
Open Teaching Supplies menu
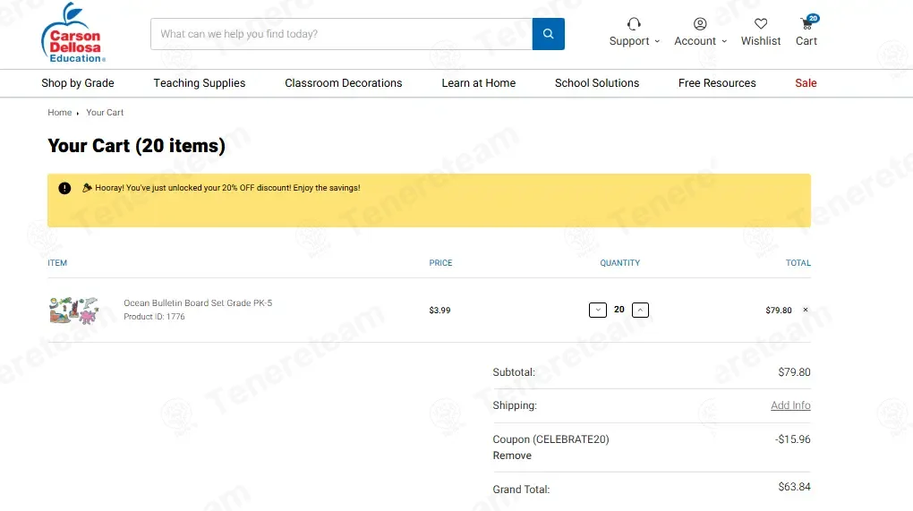199,83
